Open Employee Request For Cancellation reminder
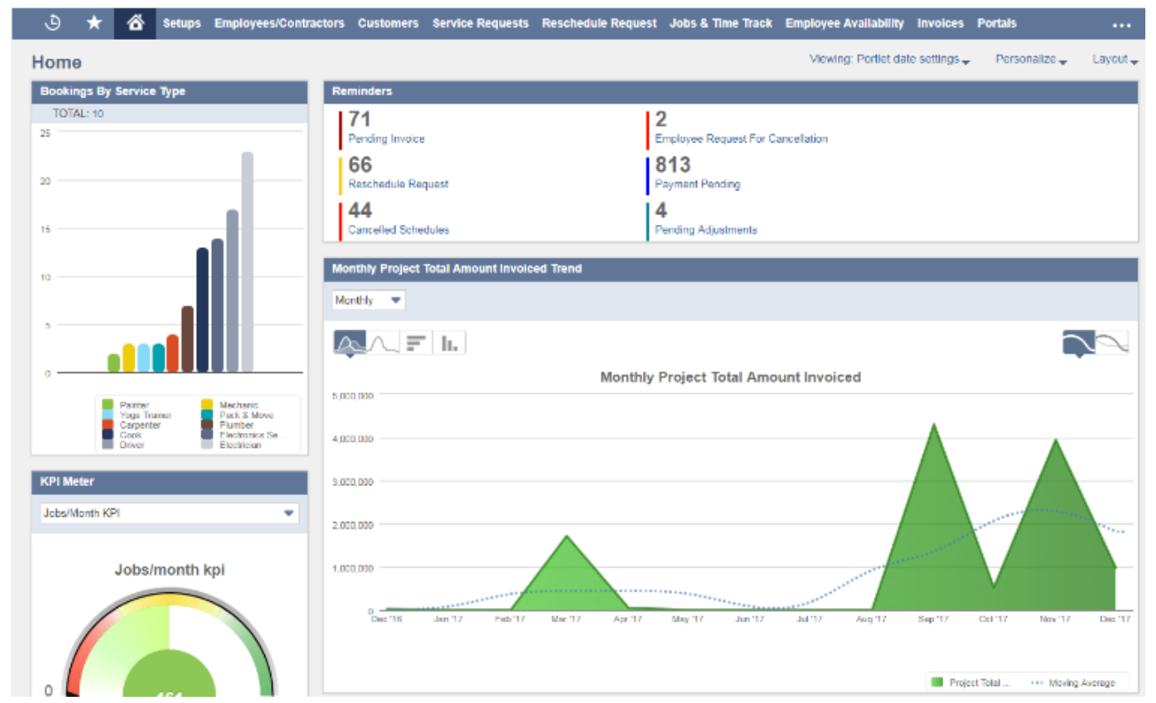 click(x=741, y=139)
